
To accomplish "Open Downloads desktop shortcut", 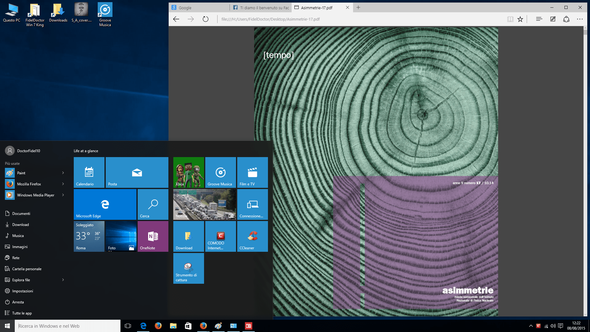I will [x=58, y=13].
